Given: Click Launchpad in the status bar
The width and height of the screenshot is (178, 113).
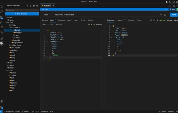Looking at the screenshot, I should [x=42, y=112].
